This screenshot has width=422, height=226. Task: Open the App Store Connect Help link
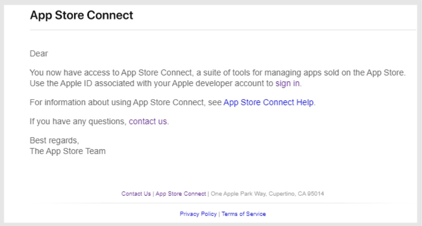pos(268,102)
